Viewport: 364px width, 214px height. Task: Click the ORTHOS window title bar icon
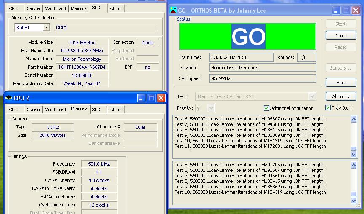[x=173, y=11]
